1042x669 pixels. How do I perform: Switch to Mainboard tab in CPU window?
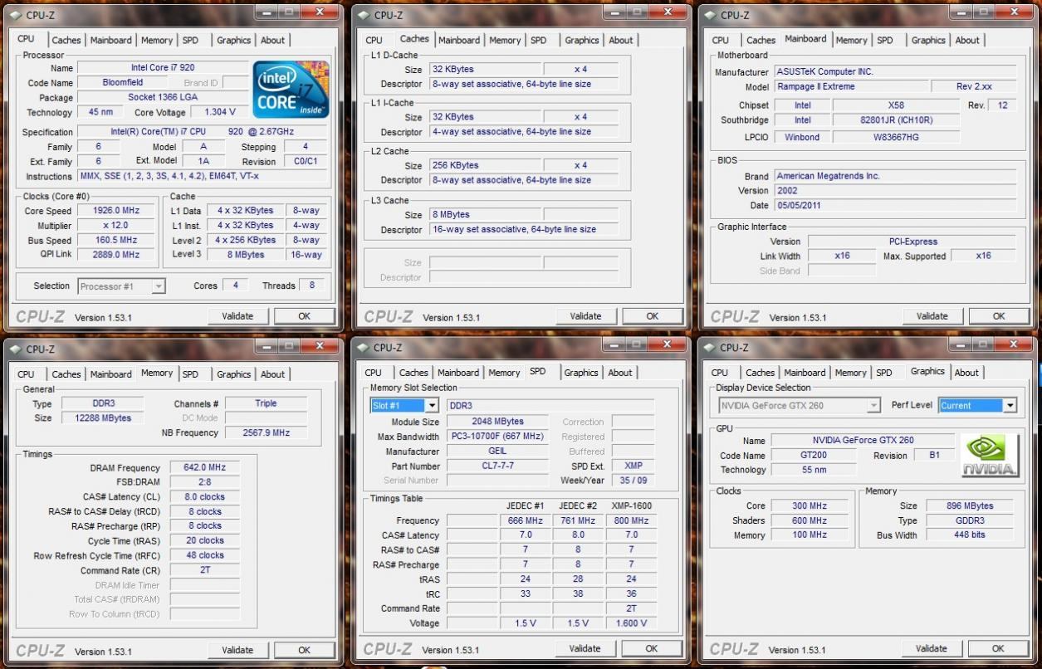(x=110, y=40)
